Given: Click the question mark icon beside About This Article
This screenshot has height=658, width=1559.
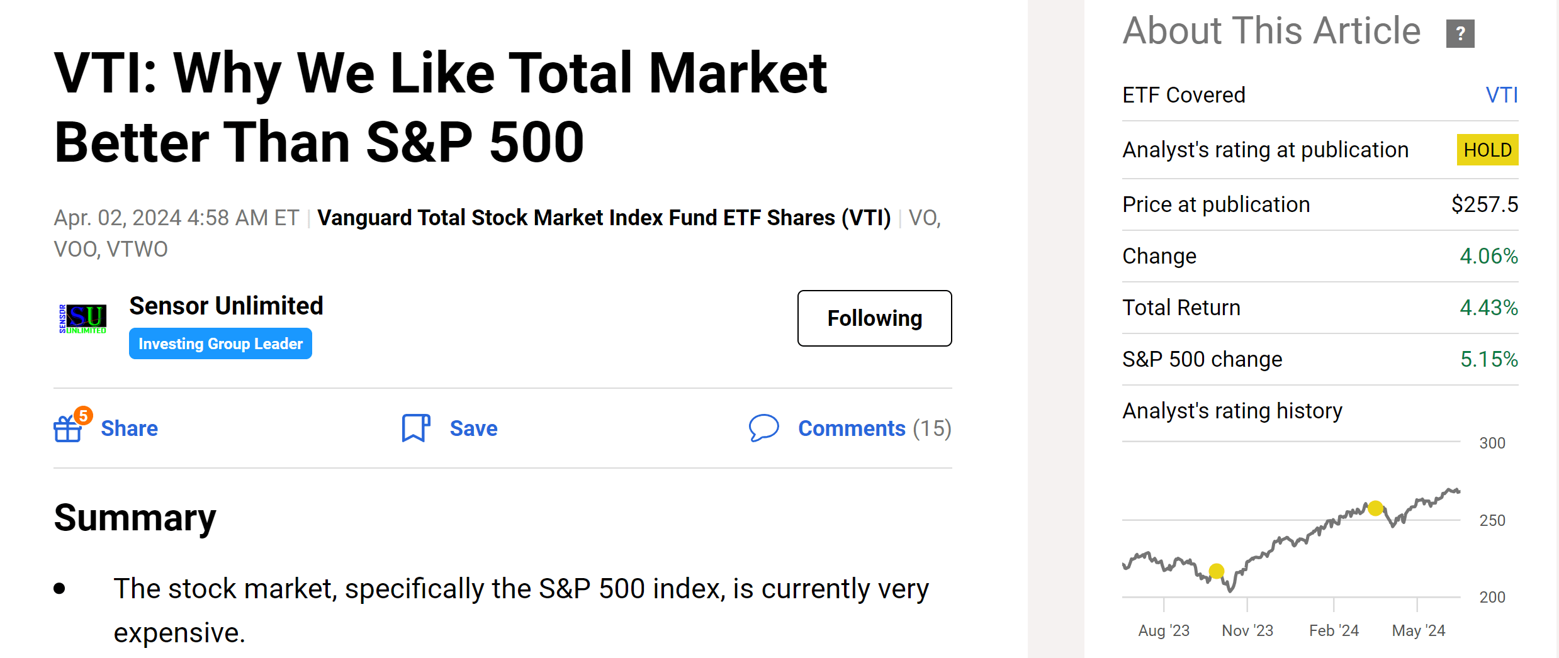Looking at the screenshot, I should [x=1461, y=33].
